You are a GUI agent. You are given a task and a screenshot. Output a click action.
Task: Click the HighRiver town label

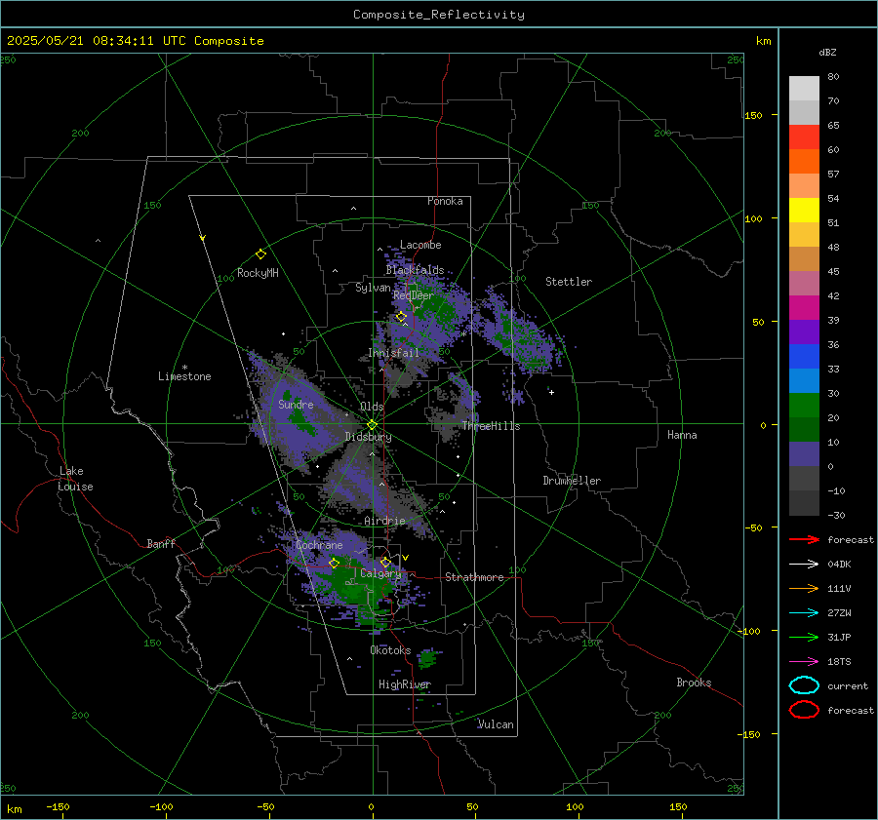pos(405,684)
